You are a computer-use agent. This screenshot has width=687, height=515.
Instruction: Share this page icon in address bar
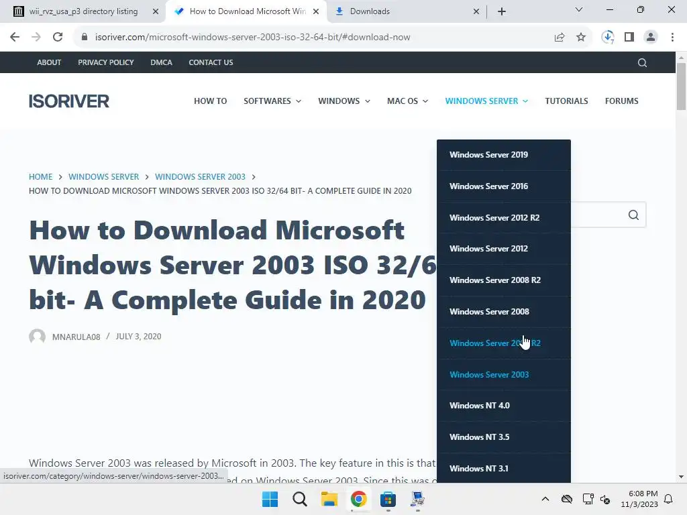click(x=560, y=38)
